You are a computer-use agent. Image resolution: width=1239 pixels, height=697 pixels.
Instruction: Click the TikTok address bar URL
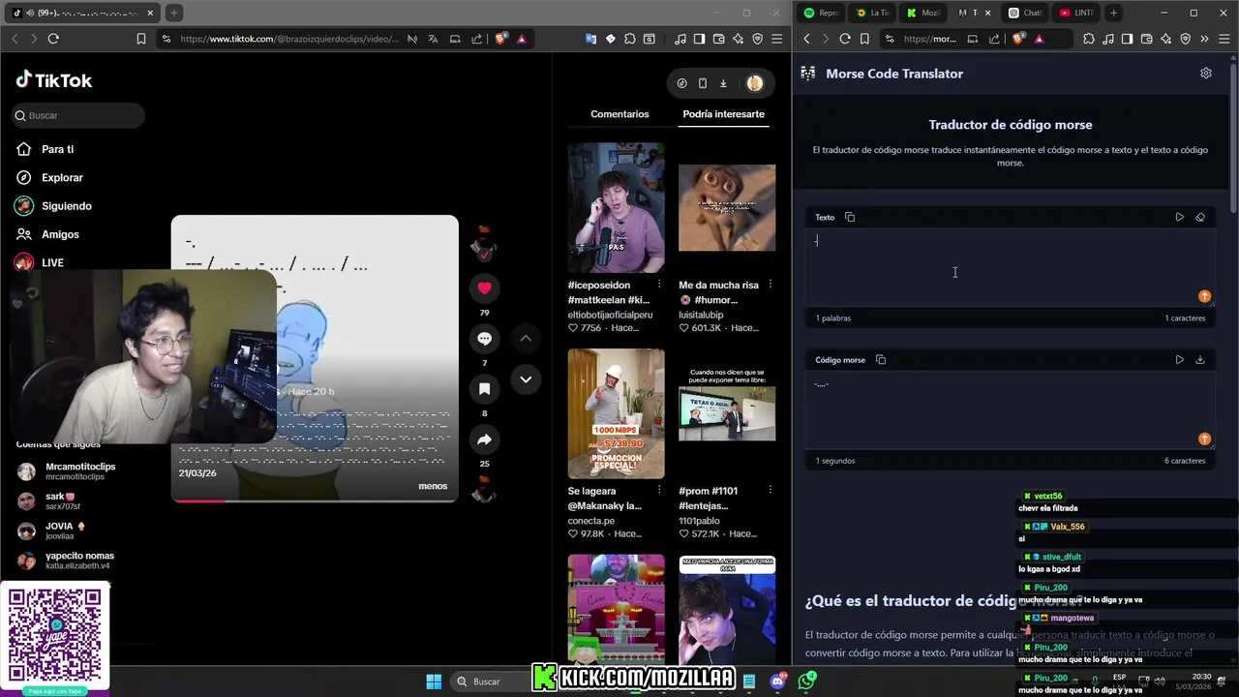(x=288, y=39)
